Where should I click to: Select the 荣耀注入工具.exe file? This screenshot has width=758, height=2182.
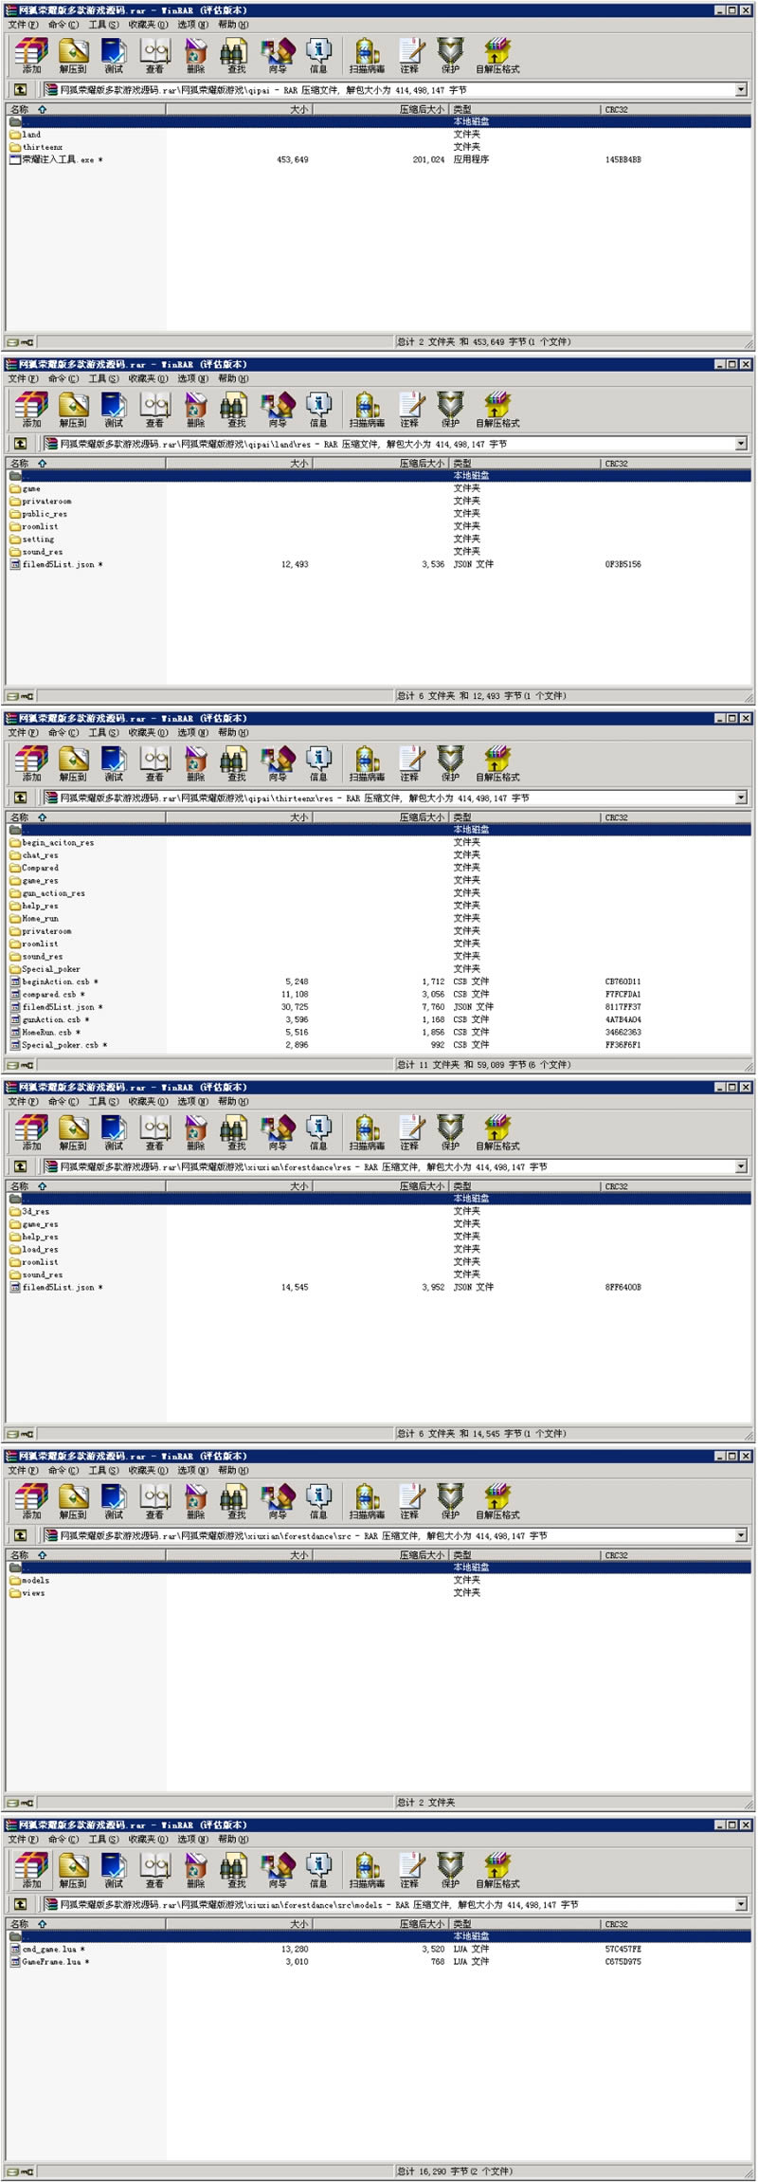pyautogui.click(x=58, y=160)
